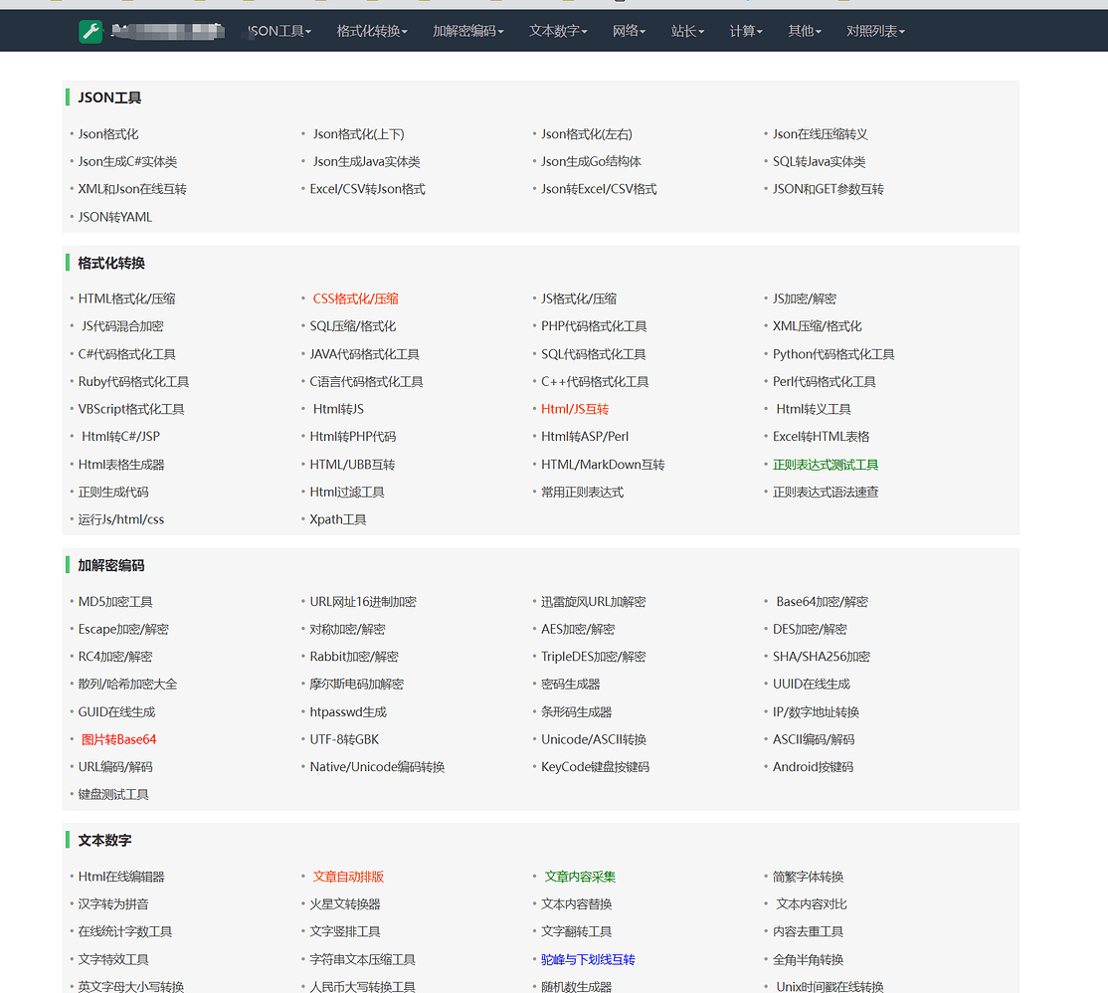This screenshot has height=993, width=1108.
Task: Open the red CSS格式化/压缩 link
Action: click(355, 298)
